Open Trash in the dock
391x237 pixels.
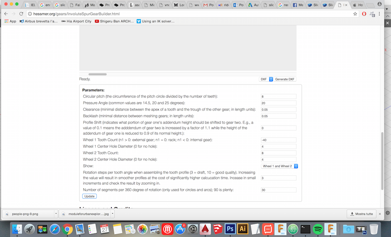(x=373, y=229)
